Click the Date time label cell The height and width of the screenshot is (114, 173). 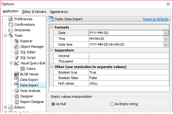tap(71, 44)
